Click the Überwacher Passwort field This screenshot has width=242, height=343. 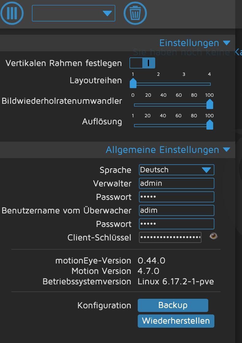pos(176,224)
